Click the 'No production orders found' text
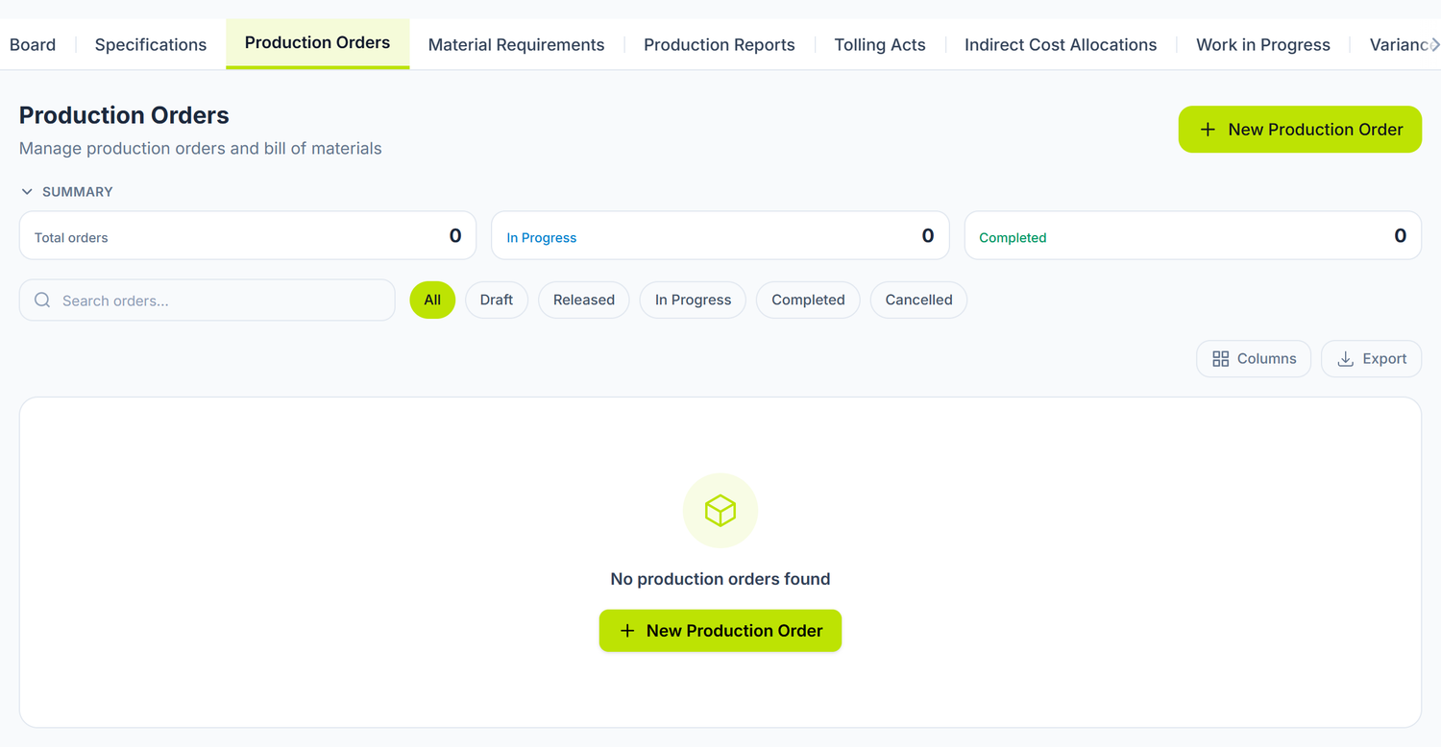The image size is (1441, 747). (720, 579)
